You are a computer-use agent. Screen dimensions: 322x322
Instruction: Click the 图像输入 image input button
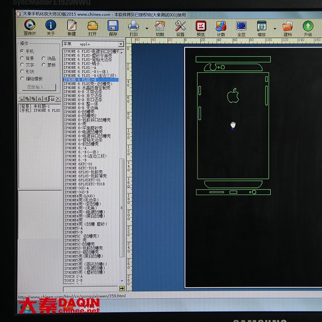(39, 87)
